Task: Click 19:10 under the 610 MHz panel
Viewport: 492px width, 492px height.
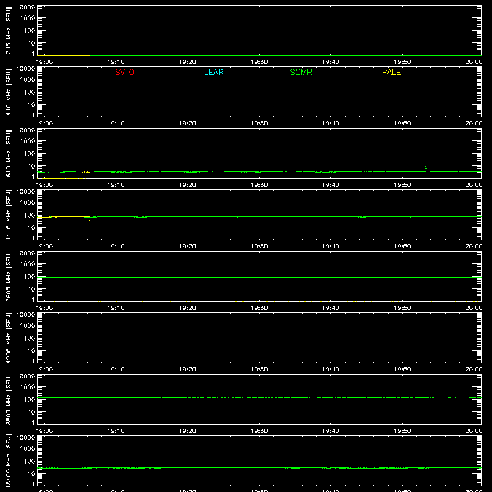Action: (116, 185)
